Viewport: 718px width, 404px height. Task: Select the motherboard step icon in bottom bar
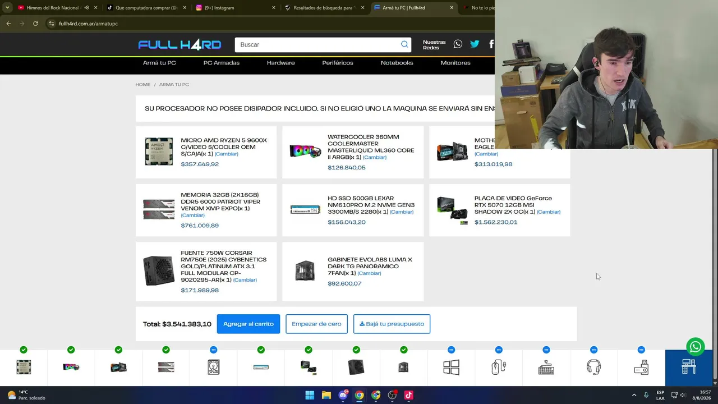pyautogui.click(x=118, y=367)
